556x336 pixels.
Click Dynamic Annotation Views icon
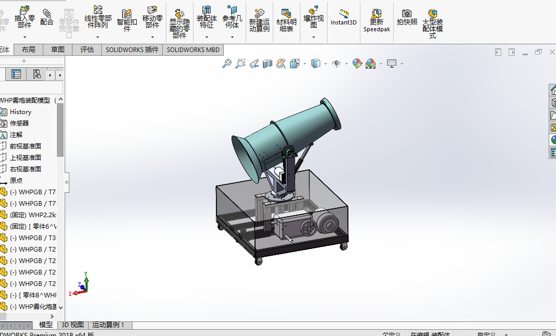point(281,64)
